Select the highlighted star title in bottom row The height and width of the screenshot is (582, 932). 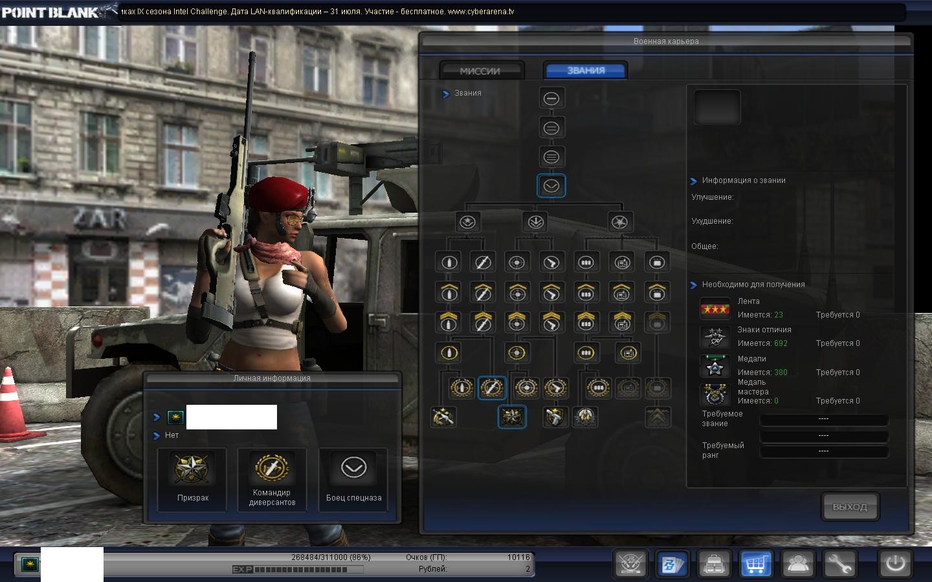512,417
